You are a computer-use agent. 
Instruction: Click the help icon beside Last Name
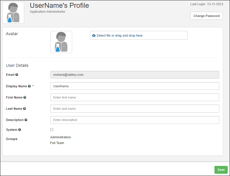(x=24, y=109)
